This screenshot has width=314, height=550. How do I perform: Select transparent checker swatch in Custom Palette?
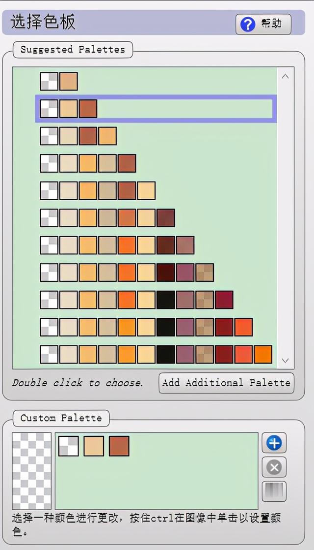point(69,446)
